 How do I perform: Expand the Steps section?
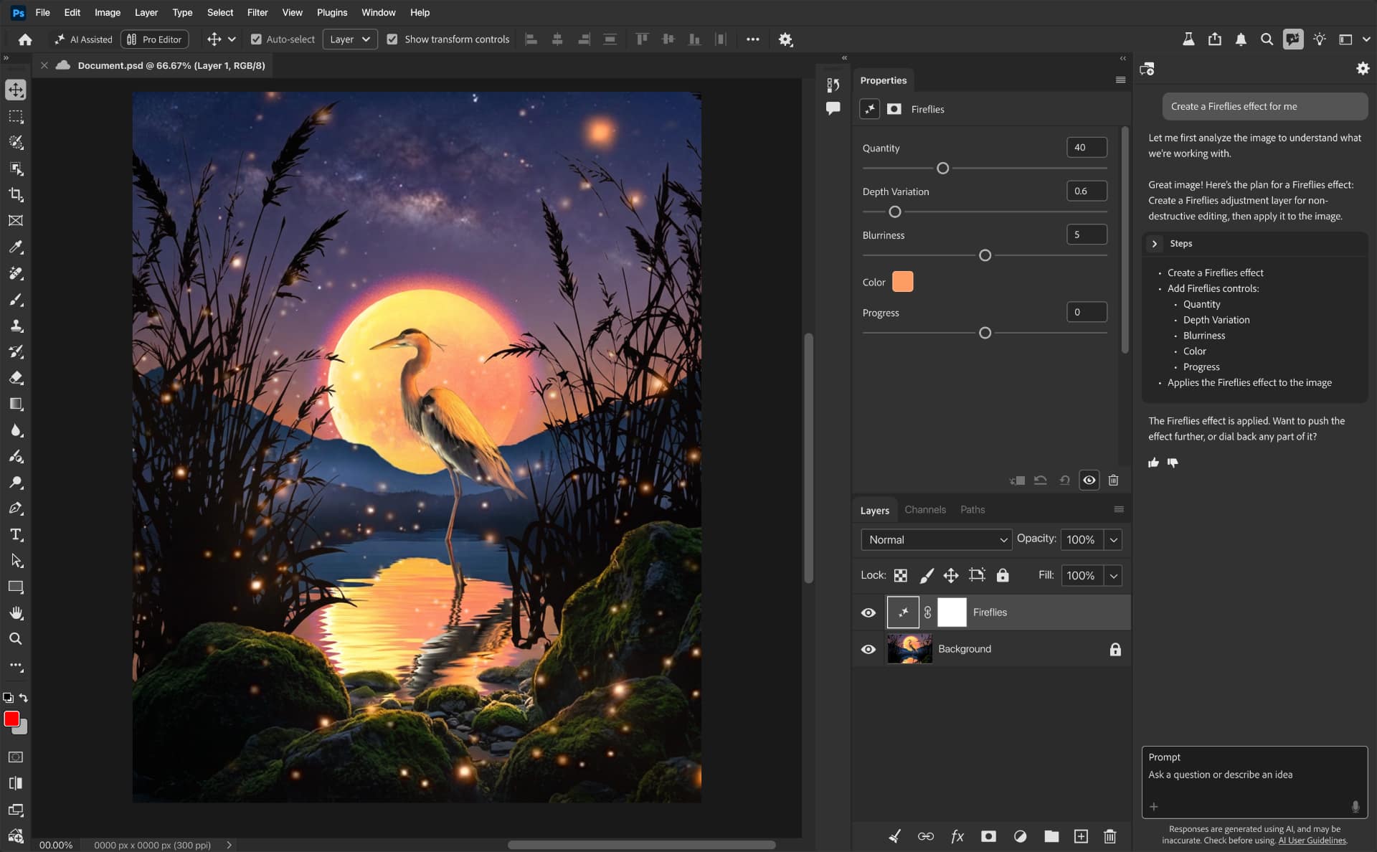pyautogui.click(x=1154, y=244)
